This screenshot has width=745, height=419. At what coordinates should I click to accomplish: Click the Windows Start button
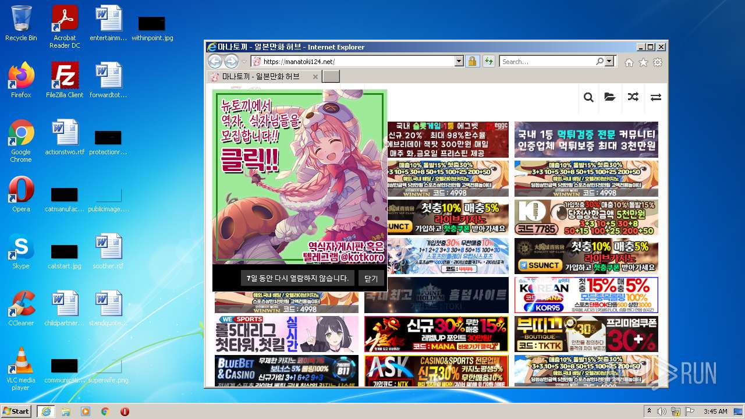pos(16,411)
